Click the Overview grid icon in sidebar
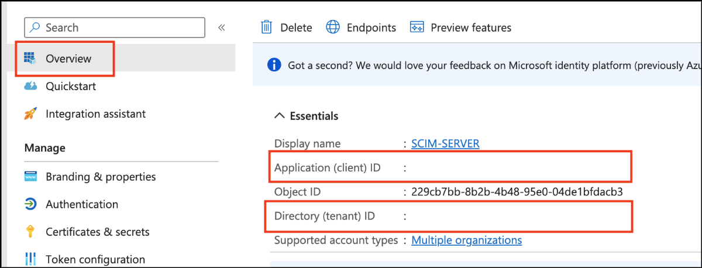702x268 pixels. tap(30, 59)
